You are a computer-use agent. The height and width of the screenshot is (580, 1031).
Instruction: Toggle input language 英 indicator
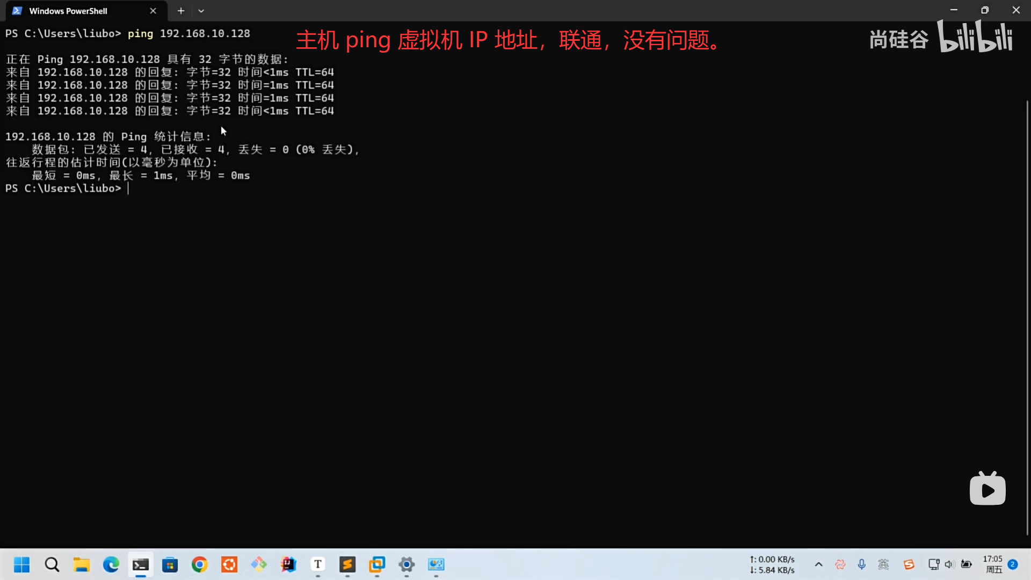tap(883, 564)
